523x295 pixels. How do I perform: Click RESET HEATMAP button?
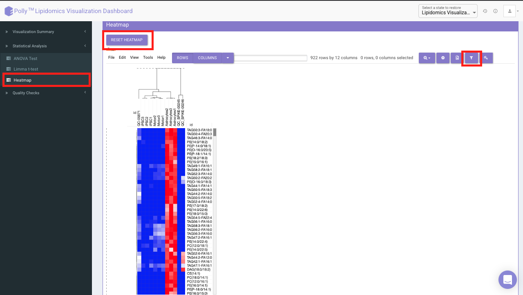coord(127,40)
